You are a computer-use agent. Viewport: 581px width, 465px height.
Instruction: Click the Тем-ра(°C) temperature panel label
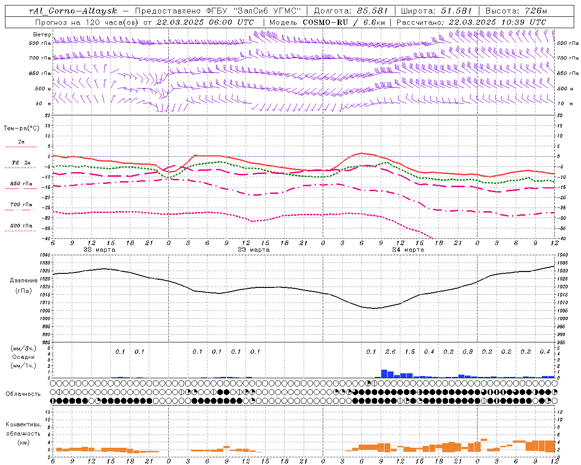[x=21, y=128]
